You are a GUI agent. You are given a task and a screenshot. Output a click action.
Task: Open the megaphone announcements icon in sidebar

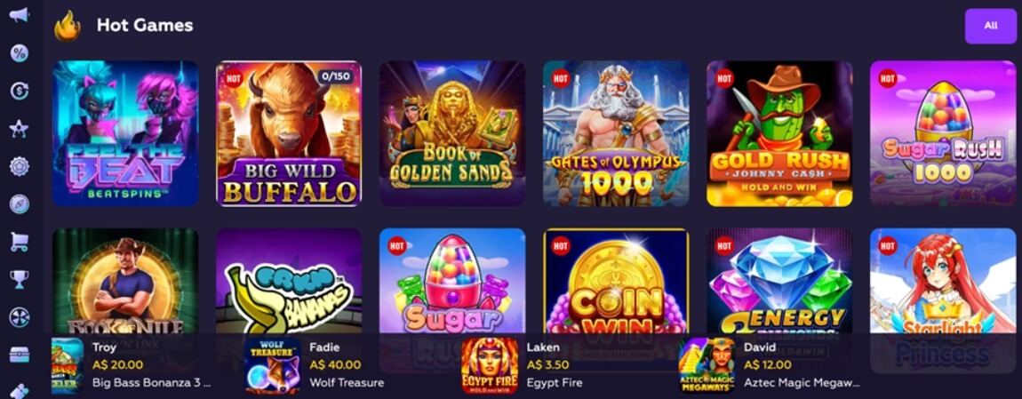(19, 14)
